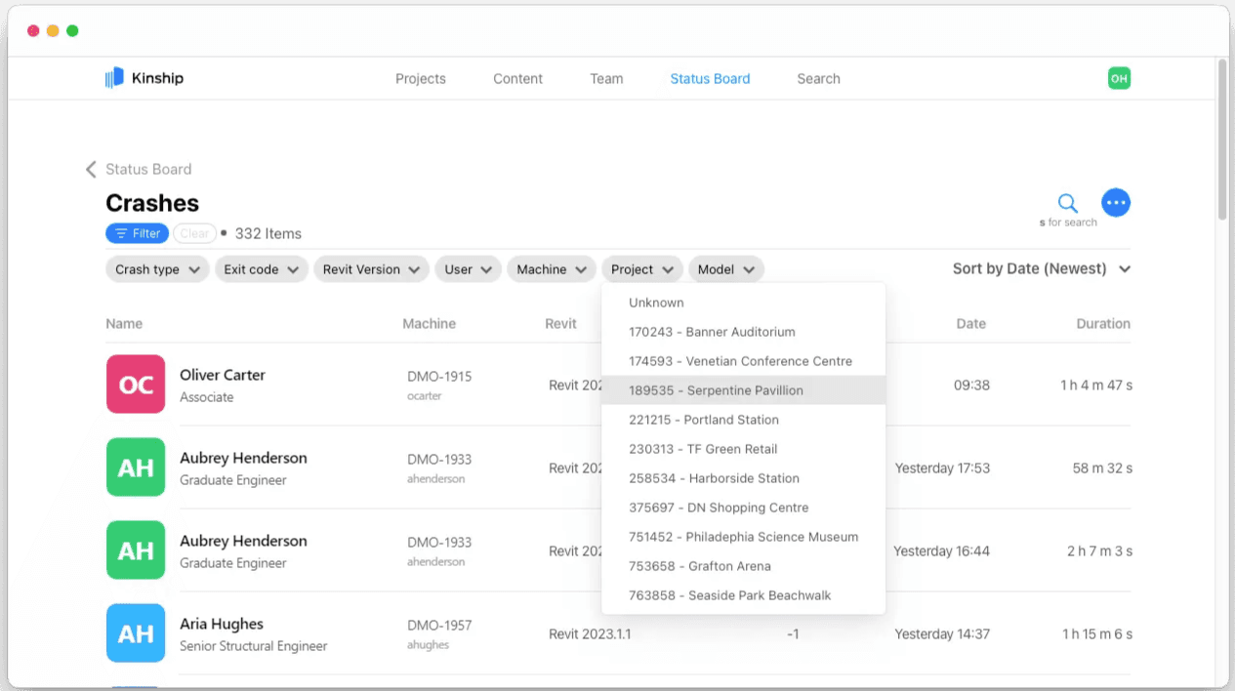
Task: Expand the User filter
Action: (x=469, y=269)
